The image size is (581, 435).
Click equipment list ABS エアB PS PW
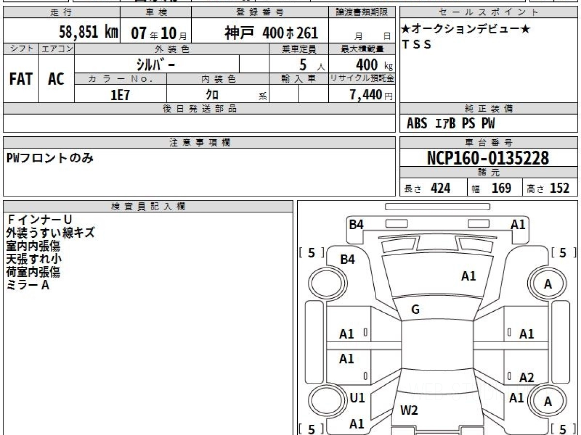click(451, 124)
